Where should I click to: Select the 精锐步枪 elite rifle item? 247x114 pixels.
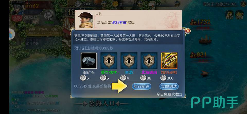pos(169,61)
